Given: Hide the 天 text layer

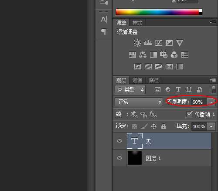Looking at the screenshot, I should 119,141.
